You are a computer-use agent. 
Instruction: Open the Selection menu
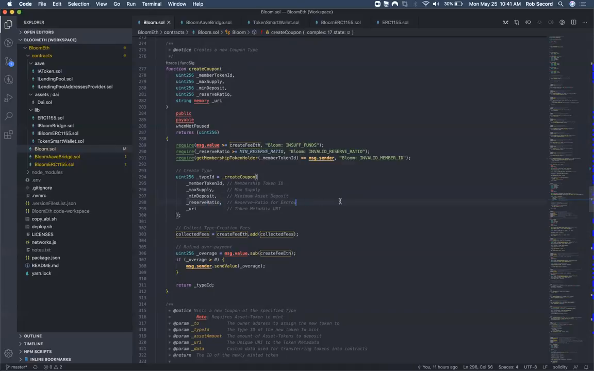pos(78,4)
